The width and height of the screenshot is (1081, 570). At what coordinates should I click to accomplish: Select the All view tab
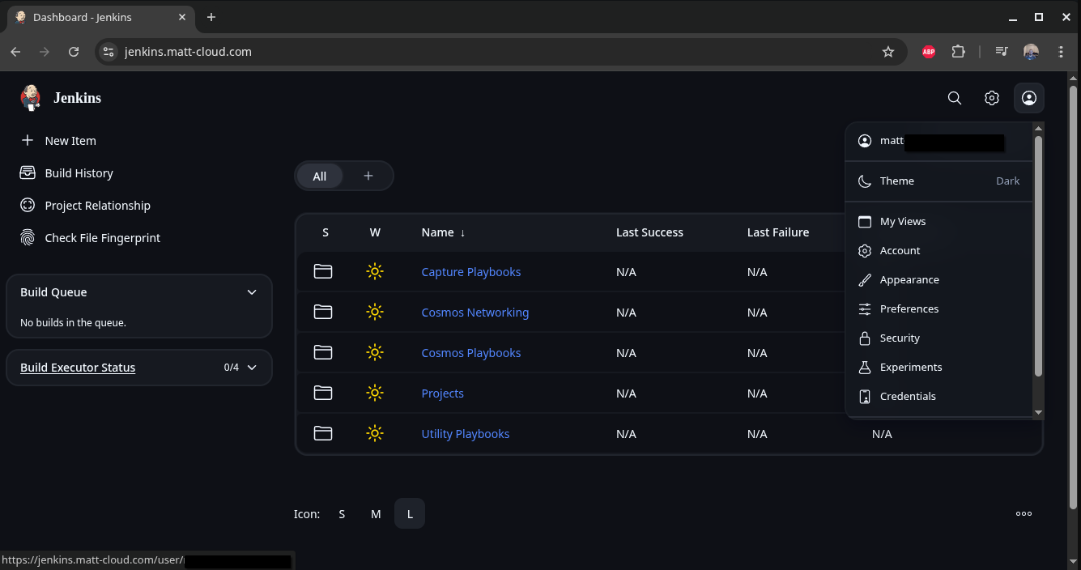[x=320, y=177]
